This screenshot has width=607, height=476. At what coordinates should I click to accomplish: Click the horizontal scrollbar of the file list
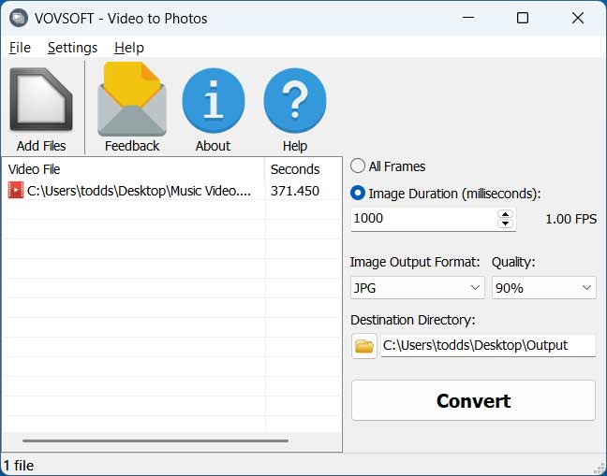[x=155, y=440]
